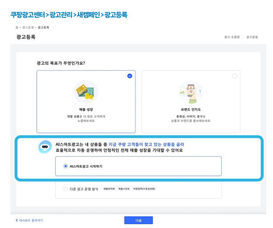
Task: Open 광고 도움말 link
Action: click(x=232, y=37)
